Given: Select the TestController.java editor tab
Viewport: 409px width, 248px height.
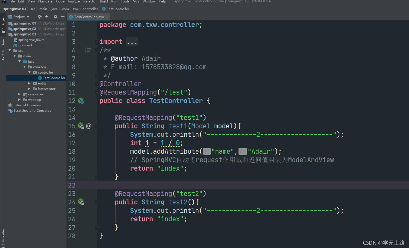Looking at the screenshot, I should (89, 17).
